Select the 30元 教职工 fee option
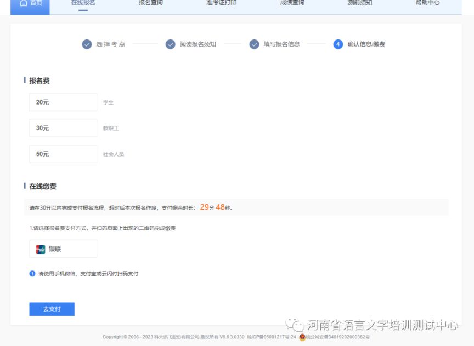 [63, 128]
